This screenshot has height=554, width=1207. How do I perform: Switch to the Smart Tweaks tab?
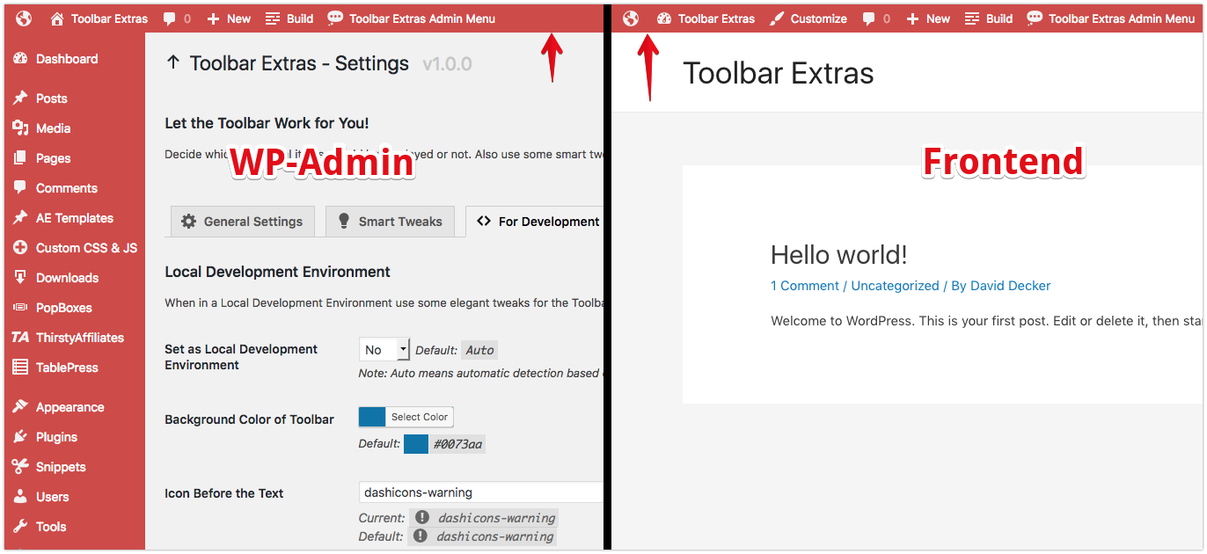(390, 222)
